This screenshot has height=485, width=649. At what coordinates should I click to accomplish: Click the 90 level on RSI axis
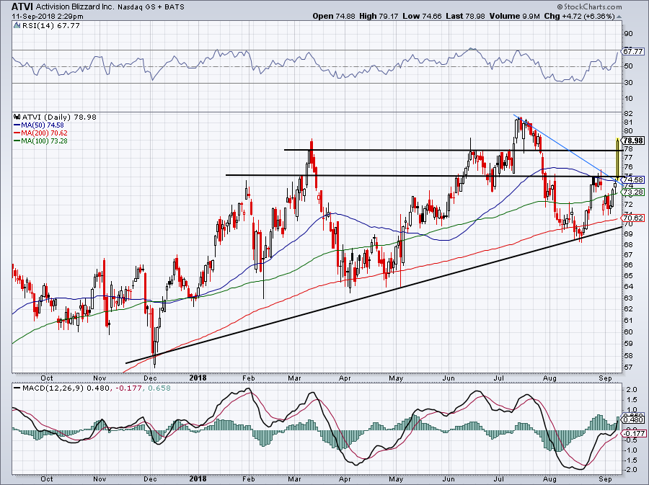628,33
